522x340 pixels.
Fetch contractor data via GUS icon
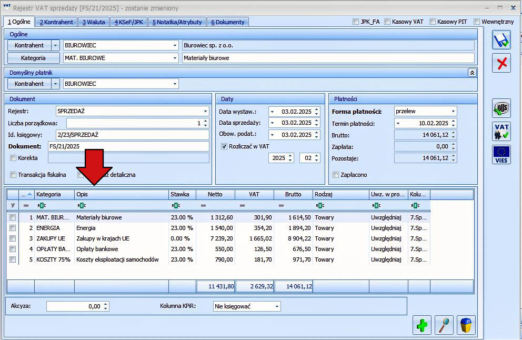point(501,108)
